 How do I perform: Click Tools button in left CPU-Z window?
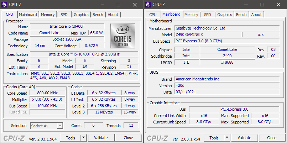click(71, 138)
